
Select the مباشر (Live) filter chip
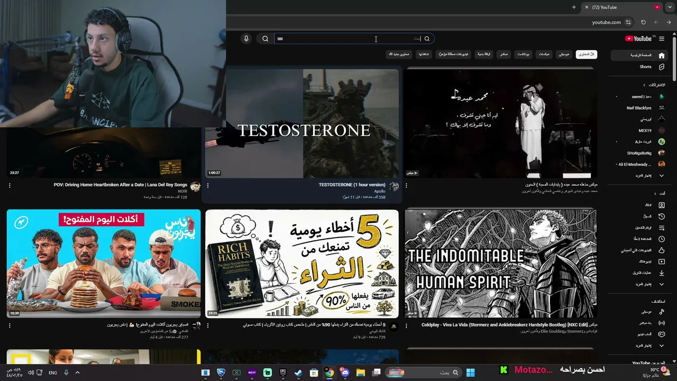(504, 54)
